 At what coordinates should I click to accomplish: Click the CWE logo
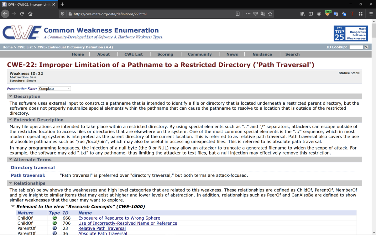click(x=22, y=33)
